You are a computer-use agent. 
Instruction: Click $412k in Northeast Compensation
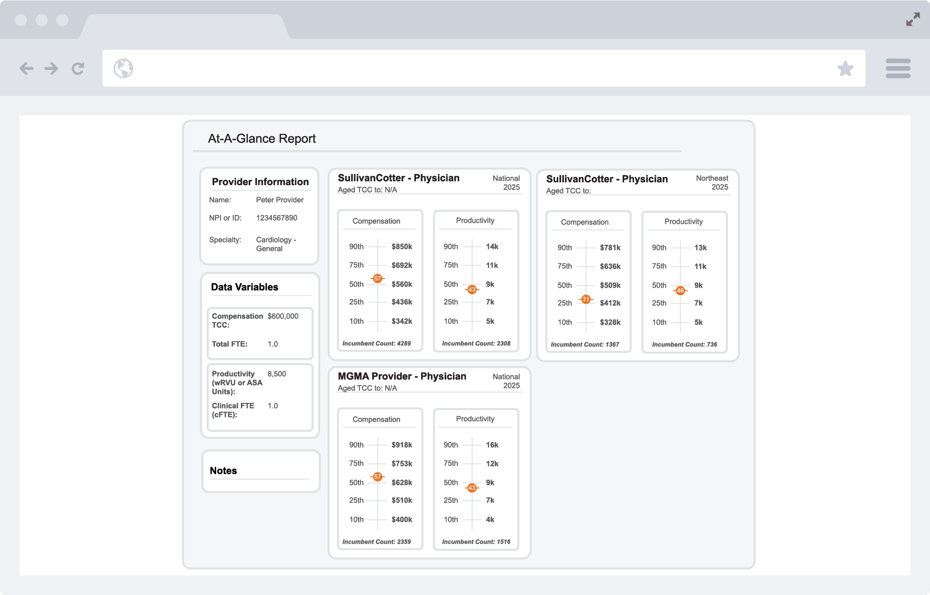tap(610, 303)
